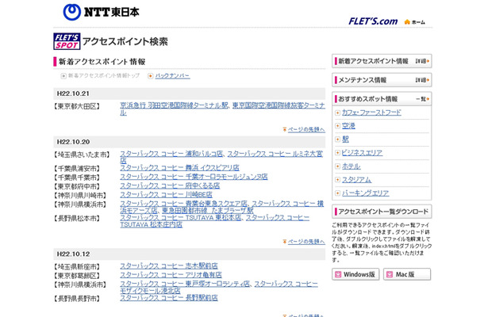
Task: Select the 空港 category link
Action: coord(348,126)
